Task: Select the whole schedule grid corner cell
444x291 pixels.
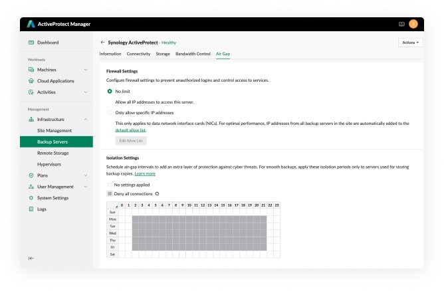Action: coord(112,205)
